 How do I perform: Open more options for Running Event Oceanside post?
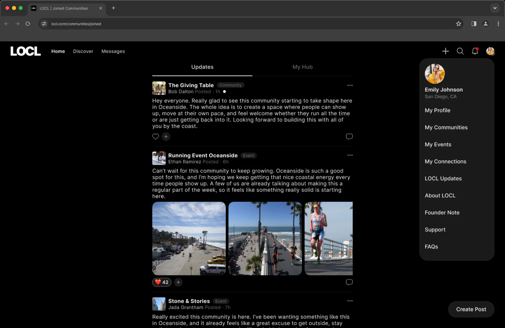350,155
